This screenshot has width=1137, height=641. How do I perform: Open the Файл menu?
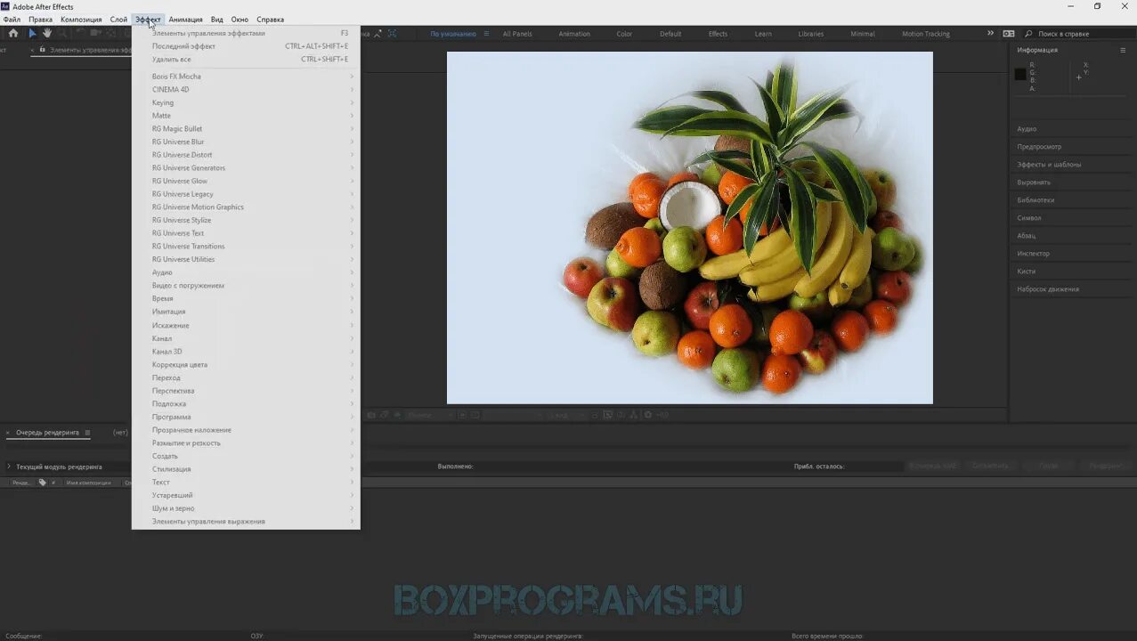pos(12,20)
